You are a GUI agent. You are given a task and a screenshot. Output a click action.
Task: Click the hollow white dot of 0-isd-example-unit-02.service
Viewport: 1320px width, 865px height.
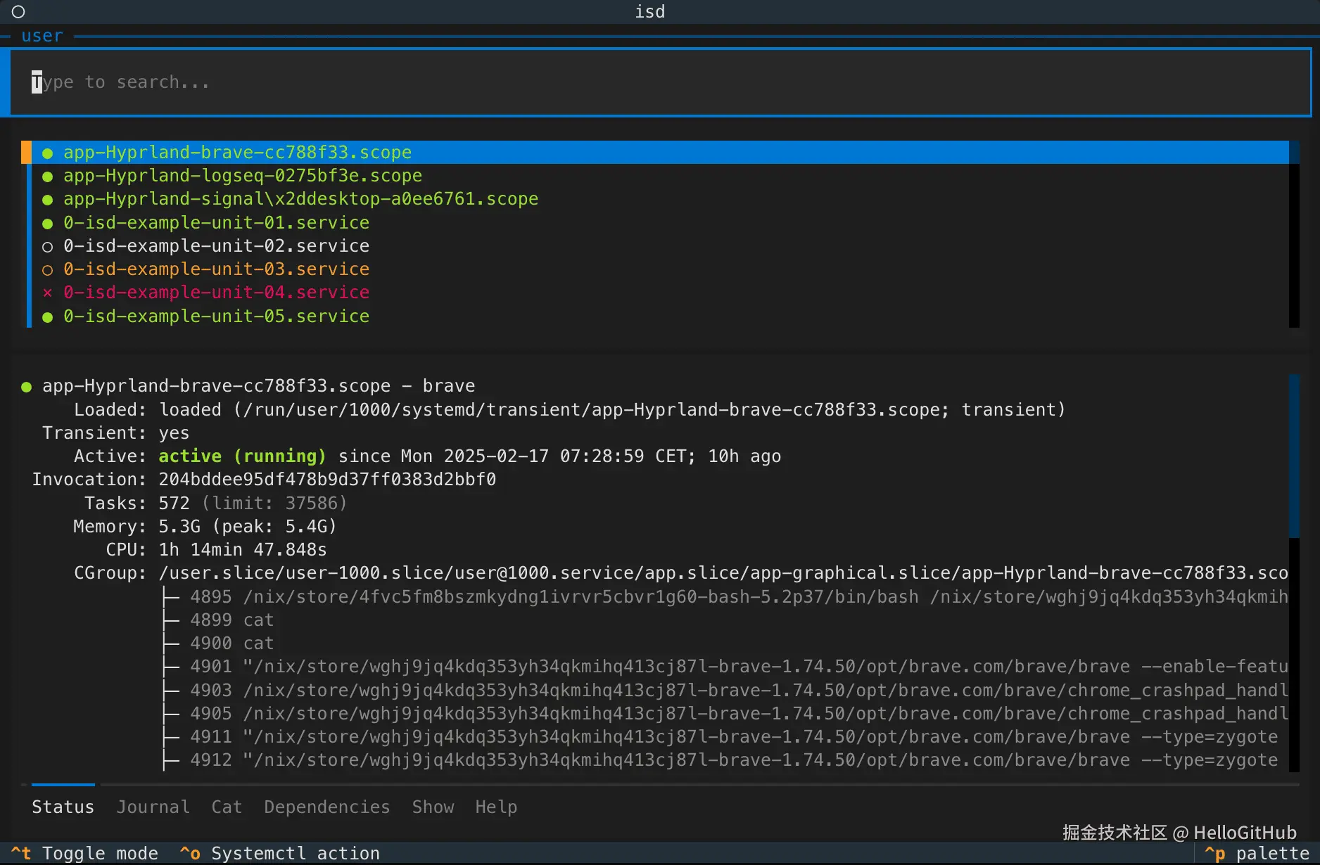pos(47,247)
